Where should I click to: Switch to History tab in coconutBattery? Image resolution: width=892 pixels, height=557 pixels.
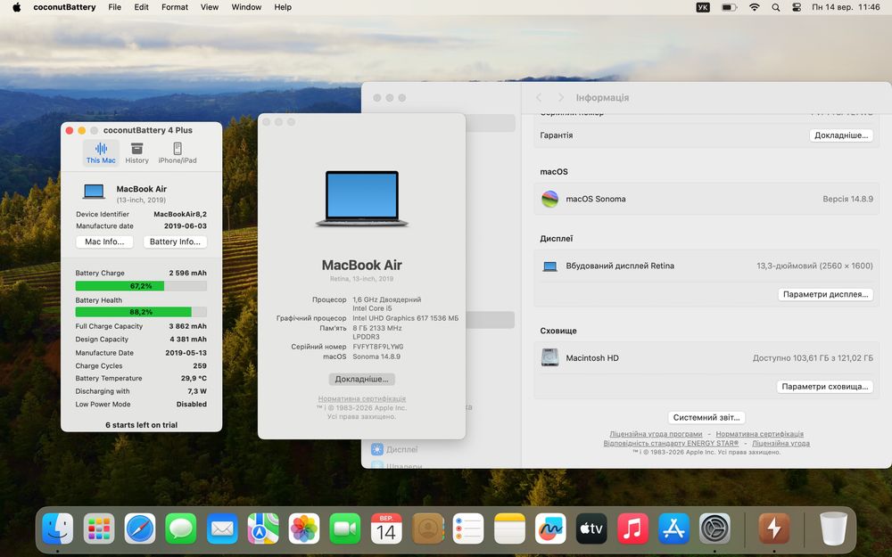click(x=137, y=153)
